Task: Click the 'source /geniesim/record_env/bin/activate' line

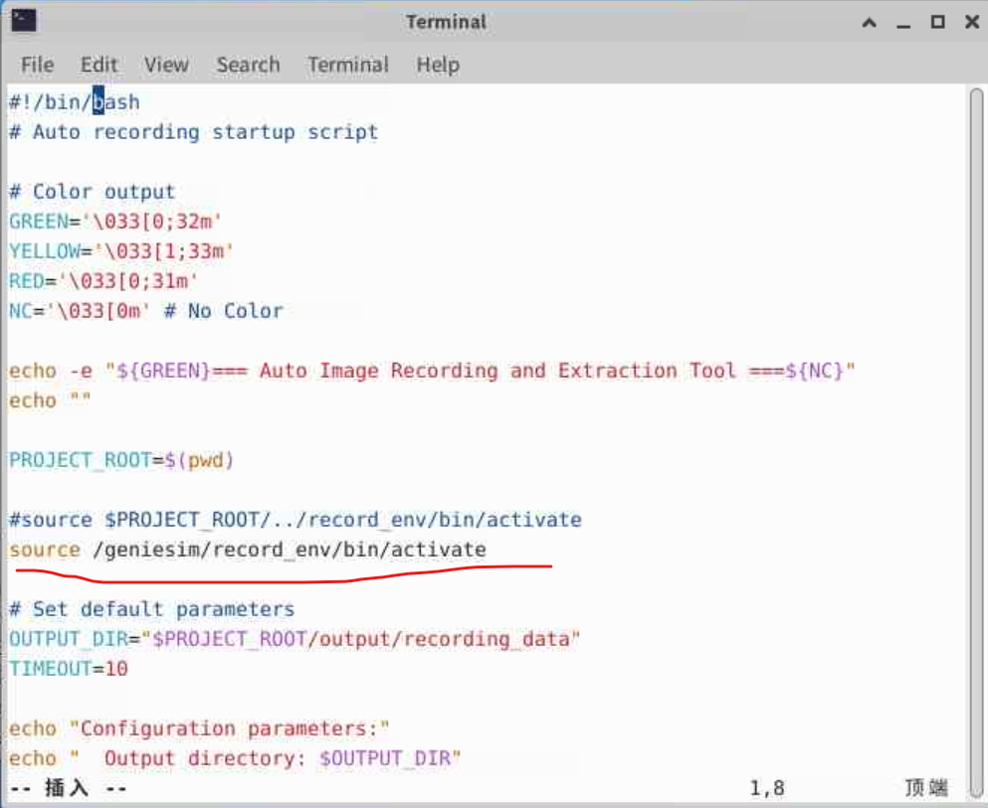Action: (247, 550)
